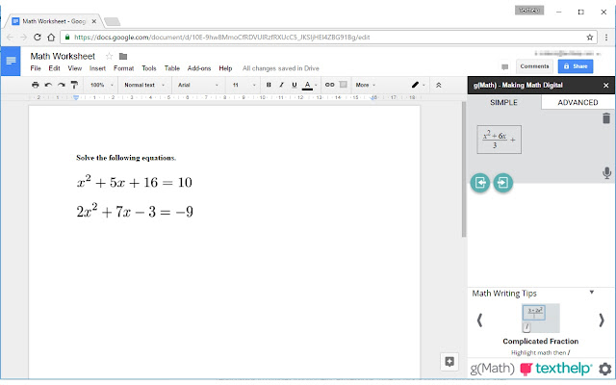616x385 pixels.
Task: Open the Help menu
Action: click(x=225, y=68)
